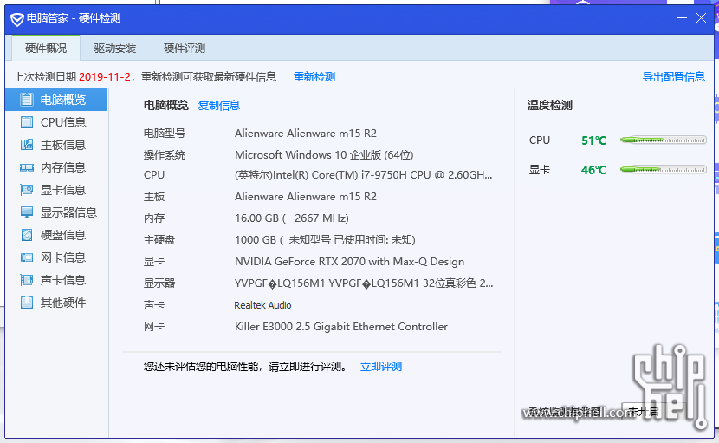Click the 电脑型号 value Alienware m15 R2
This screenshot has height=443, width=719.
click(306, 134)
